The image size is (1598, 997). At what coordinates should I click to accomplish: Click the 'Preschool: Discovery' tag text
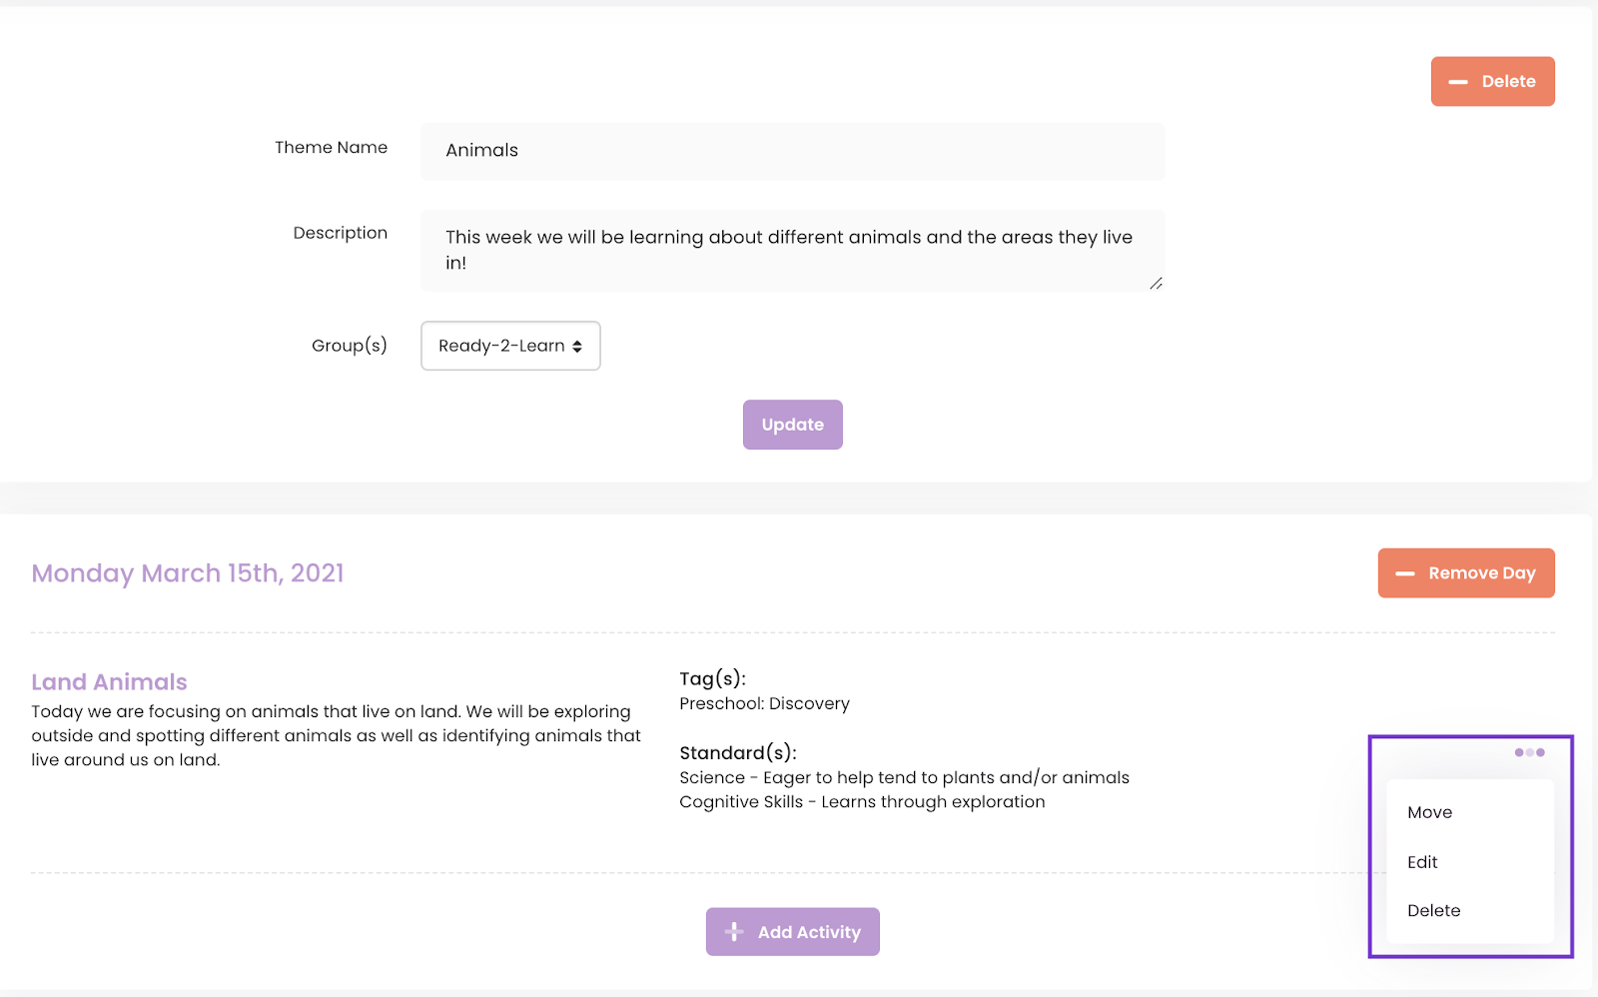(764, 703)
